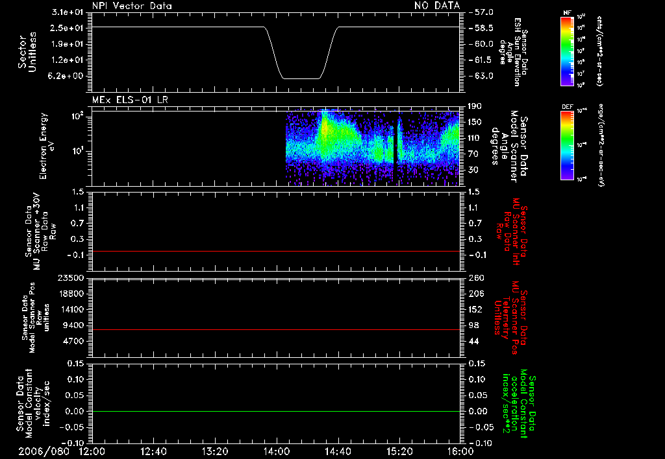The width and height of the screenshot is (665, 459).
Task: Click the '12:00' time axis label
Action: (92, 451)
